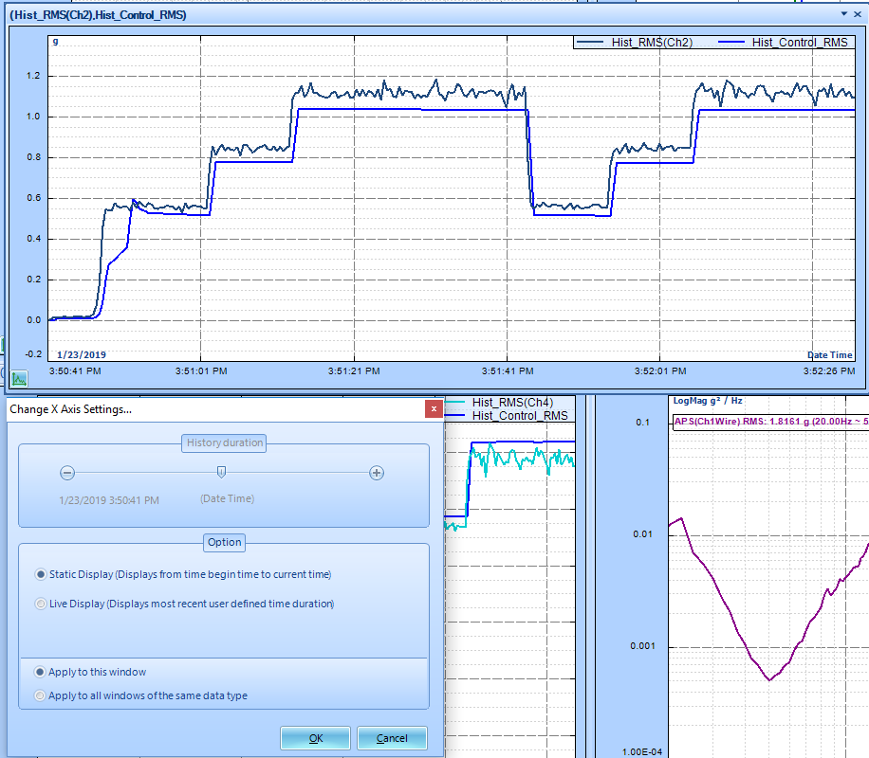Image resolution: width=869 pixels, height=758 pixels.
Task: Click the APS(Ch1Wire) RMS label in spectrum plot
Action: pos(770,422)
